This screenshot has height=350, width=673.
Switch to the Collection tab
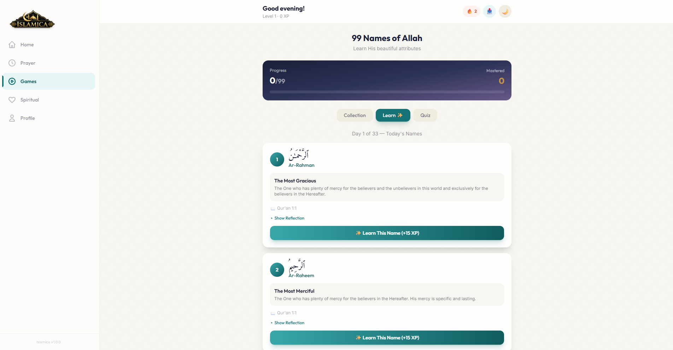point(355,115)
